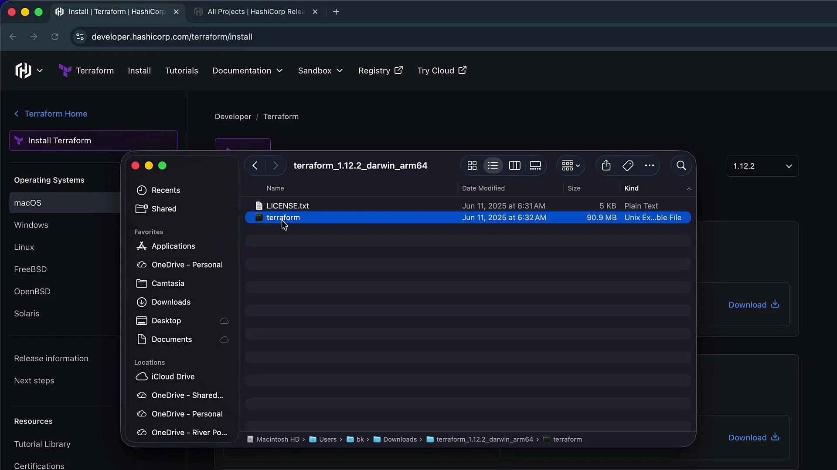
Task: Open Registry external link
Action: (x=381, y=70)
